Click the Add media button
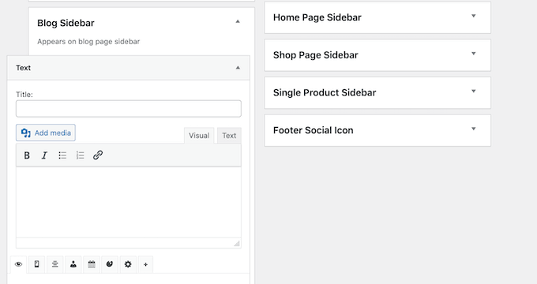537x284 pixels. 46,133
